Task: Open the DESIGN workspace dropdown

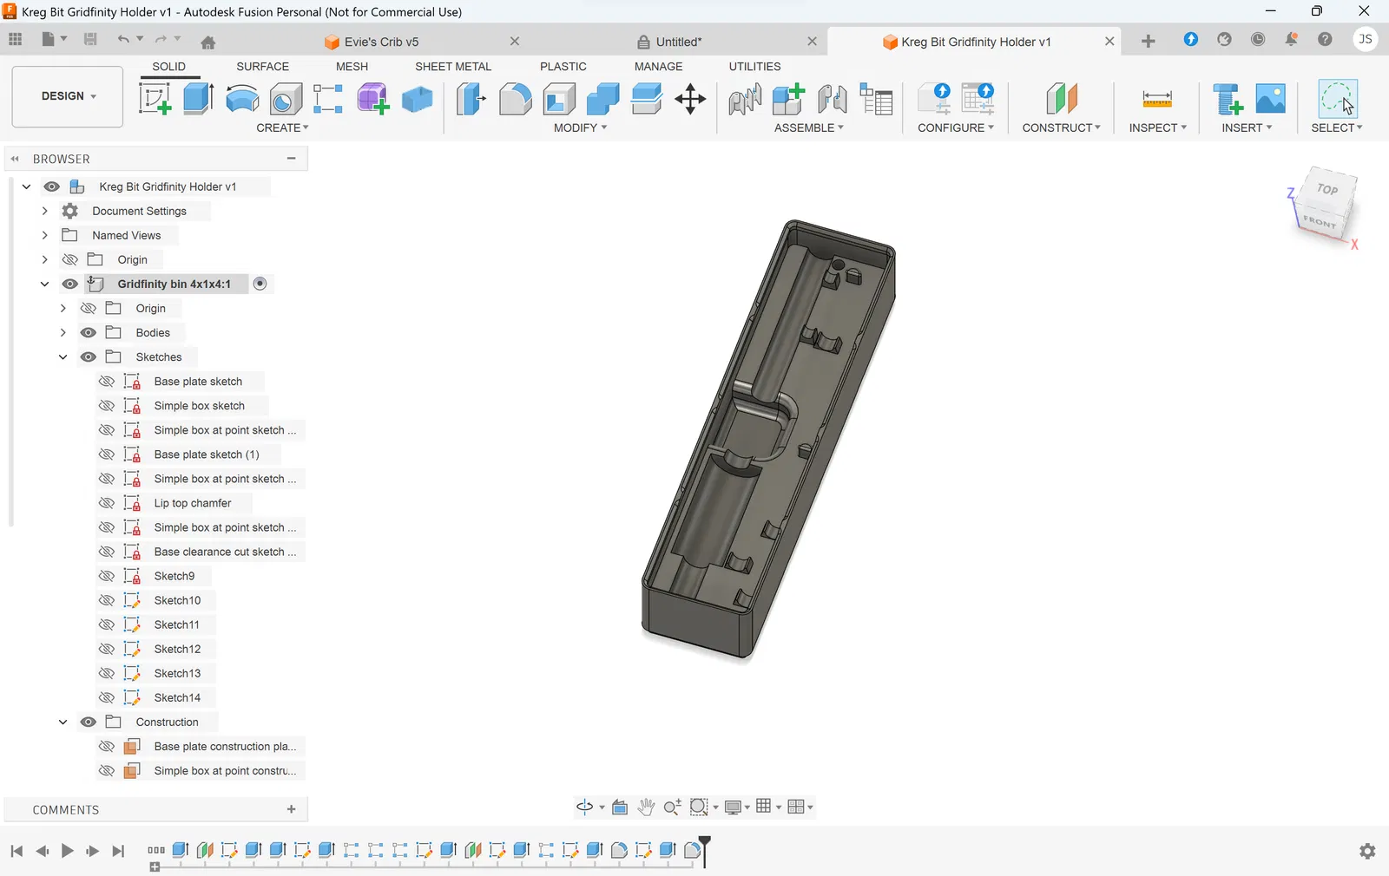Action: 68,96
